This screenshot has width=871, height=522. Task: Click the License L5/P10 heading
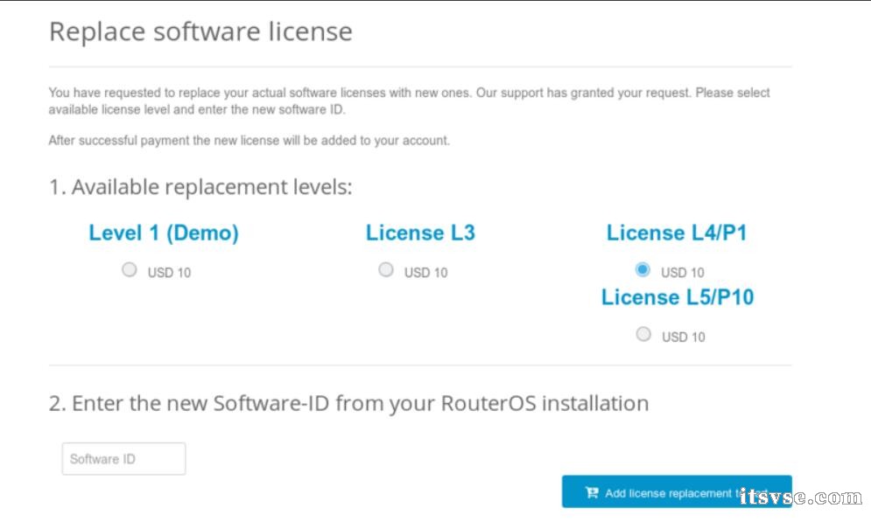pos(677,297)
